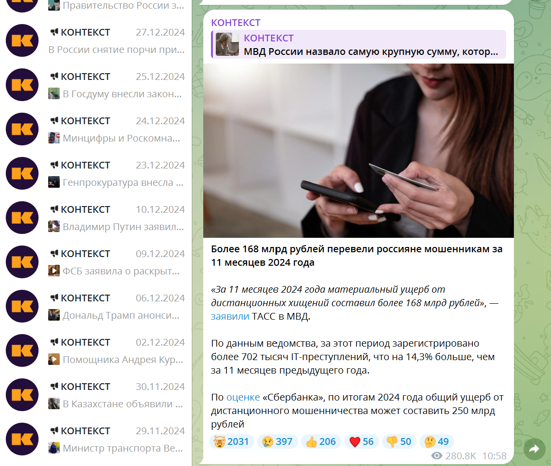Add the thinking face reaction 49

(436, 441)
